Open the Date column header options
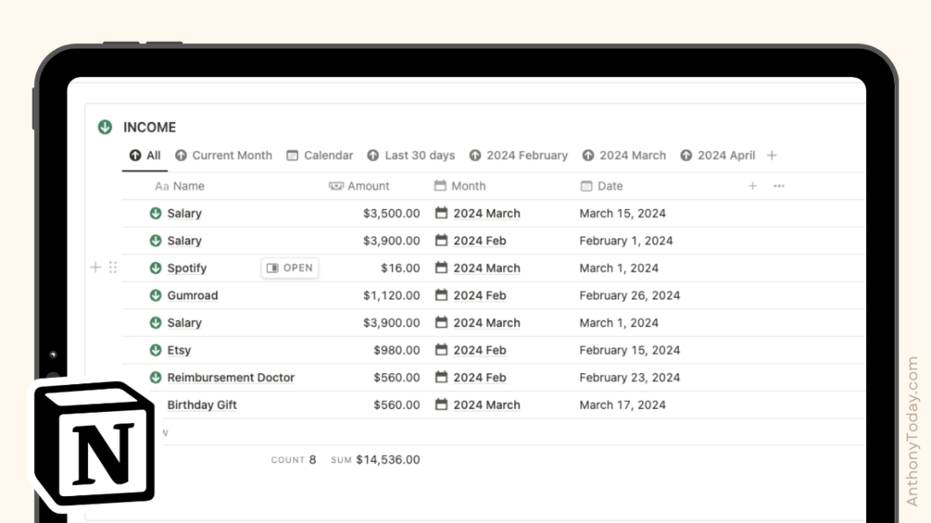 pos(601,186)
